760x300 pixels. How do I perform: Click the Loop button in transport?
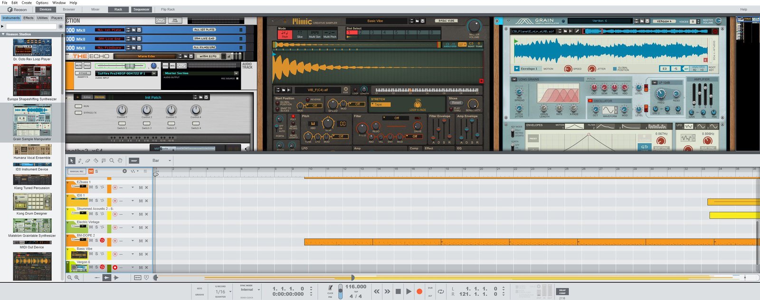(441, 291)
